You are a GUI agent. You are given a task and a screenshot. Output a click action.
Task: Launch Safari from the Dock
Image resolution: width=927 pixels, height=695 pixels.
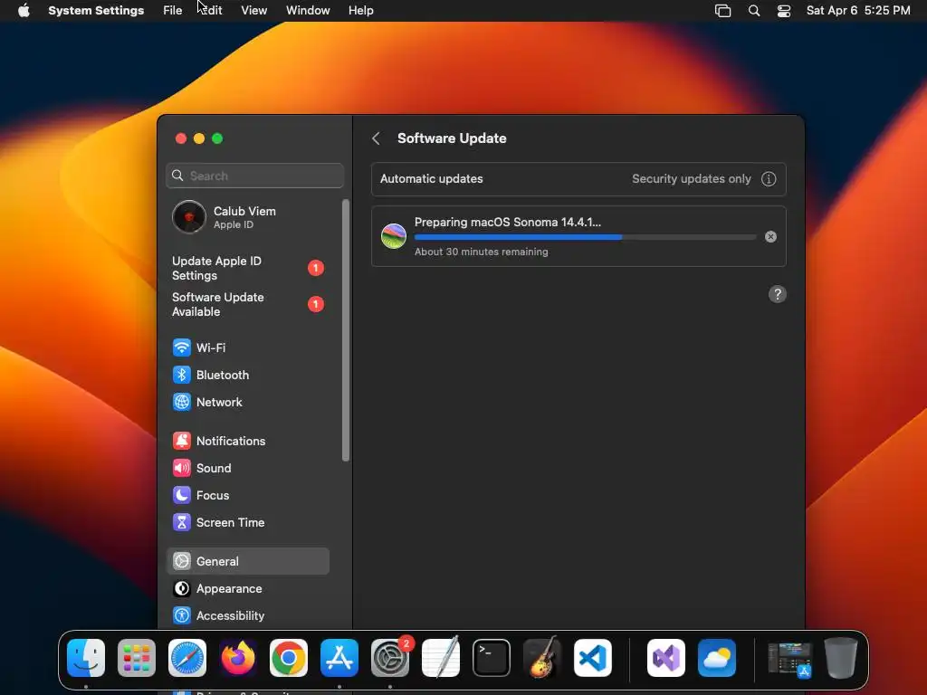(187, 658)
